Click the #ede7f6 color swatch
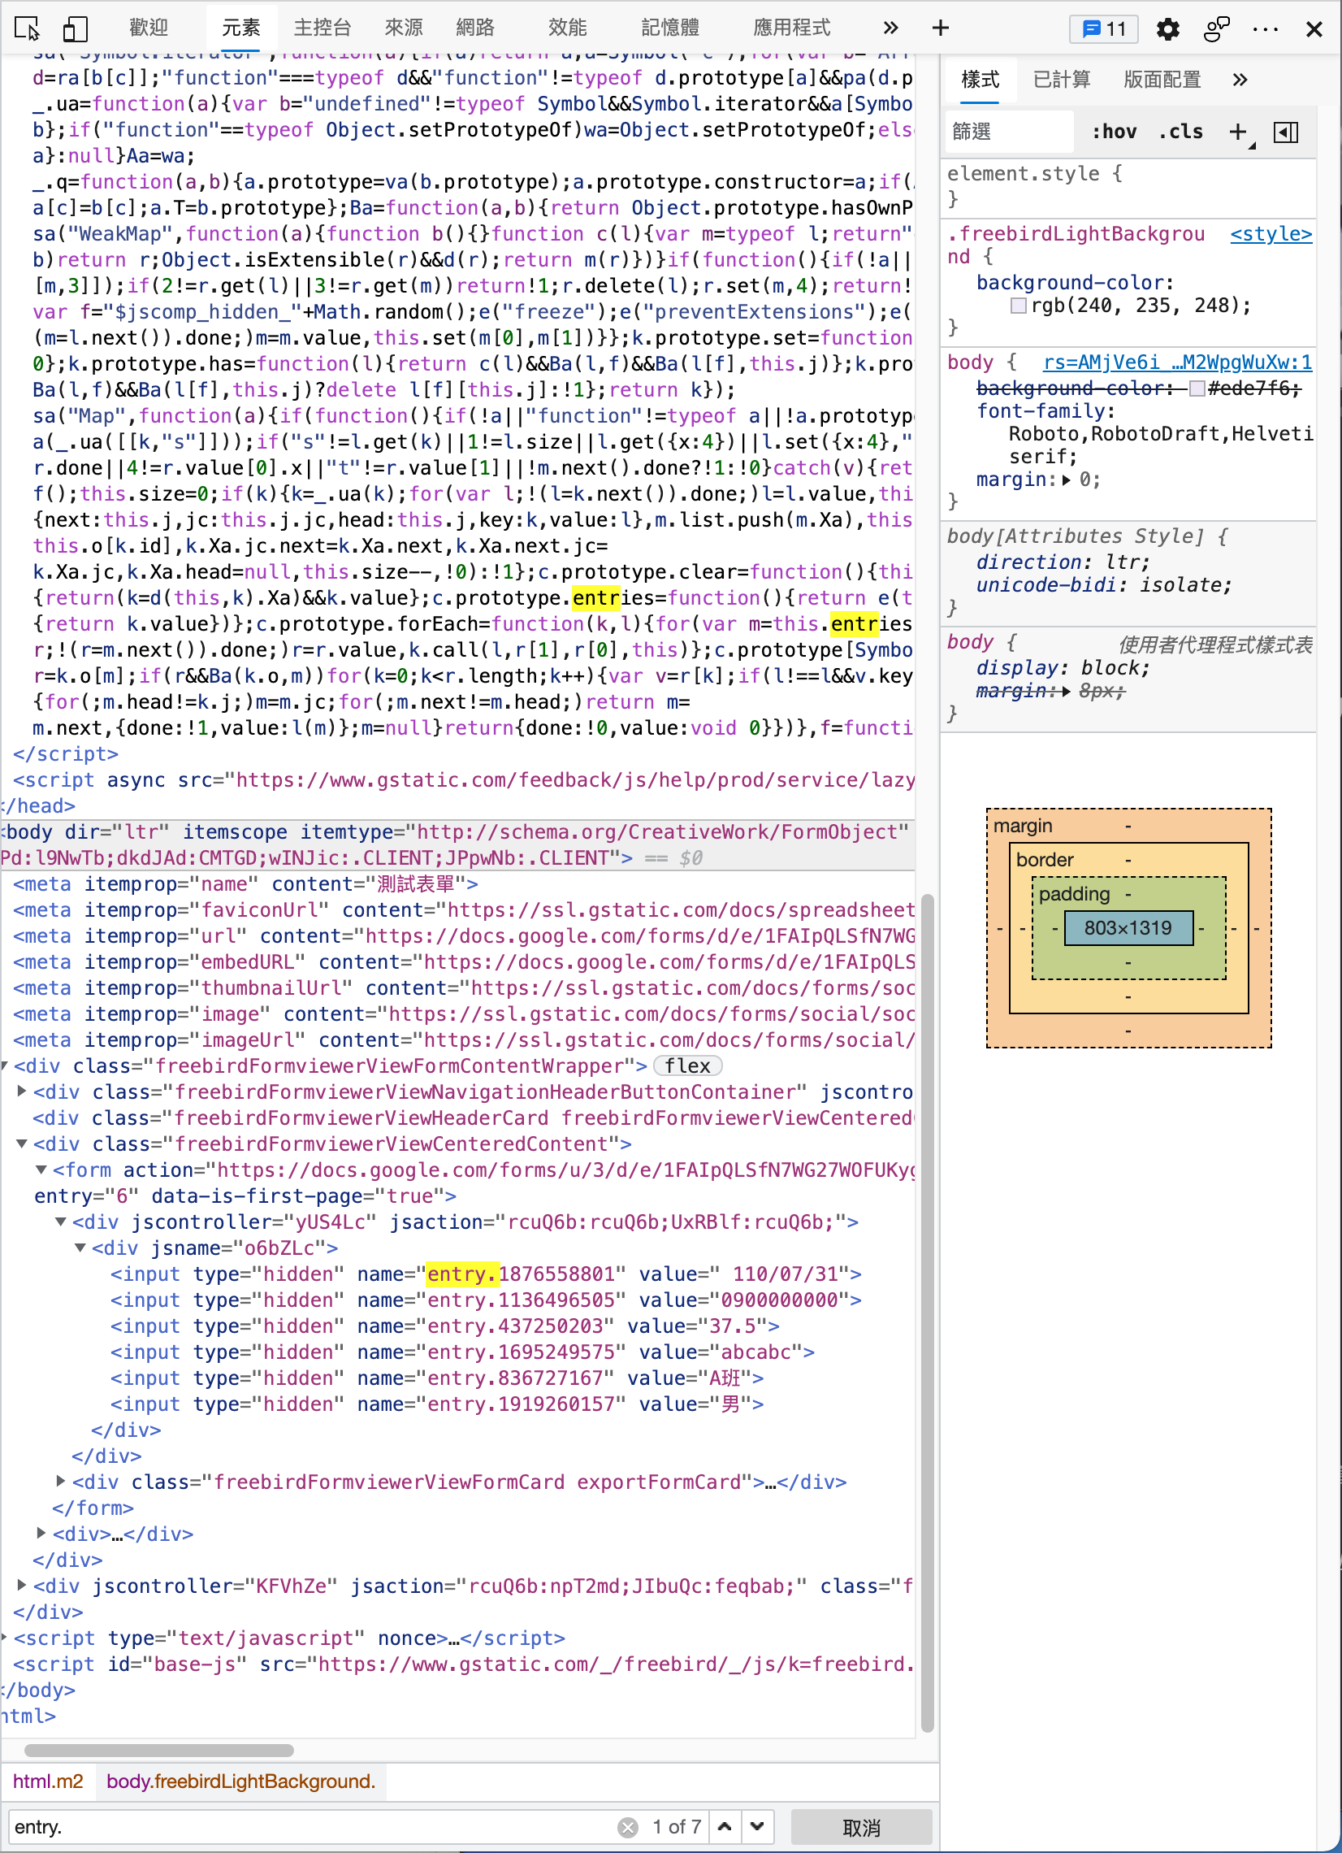 [x=1197, y=388]
